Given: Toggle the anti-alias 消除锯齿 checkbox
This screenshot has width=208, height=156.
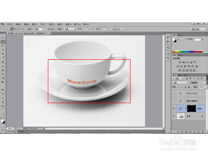Looking at the screenshot, I should pyautogui.click(x=45, y=29).
